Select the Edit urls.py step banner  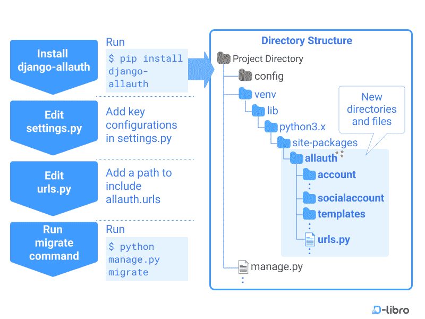pyautogui.click(x=53, y=181)
